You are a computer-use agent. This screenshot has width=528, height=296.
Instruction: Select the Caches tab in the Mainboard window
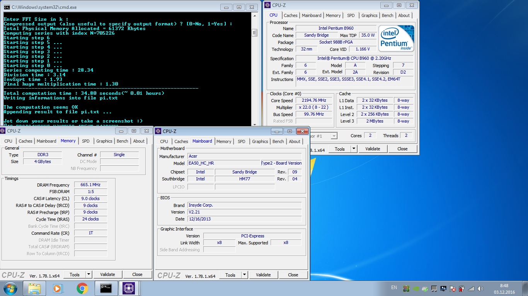pos(181,141)
